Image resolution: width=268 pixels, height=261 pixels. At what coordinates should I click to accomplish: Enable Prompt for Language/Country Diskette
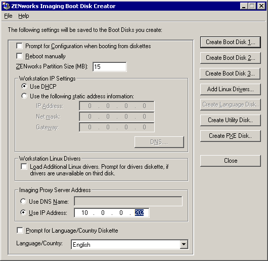[20, 231]
